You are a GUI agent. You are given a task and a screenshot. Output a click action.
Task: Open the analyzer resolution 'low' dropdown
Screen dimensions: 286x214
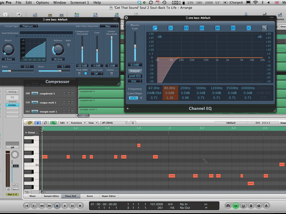pyautogui.click(x=135, y=81)
